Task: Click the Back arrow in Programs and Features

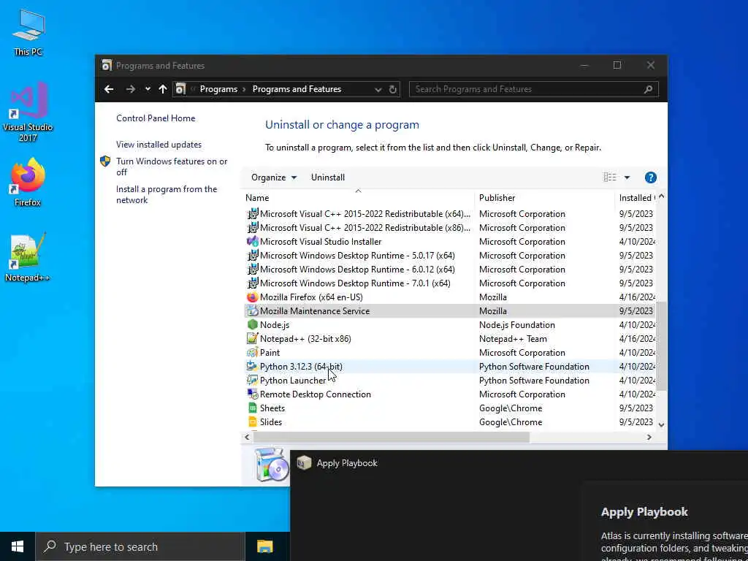Action: 109,89
